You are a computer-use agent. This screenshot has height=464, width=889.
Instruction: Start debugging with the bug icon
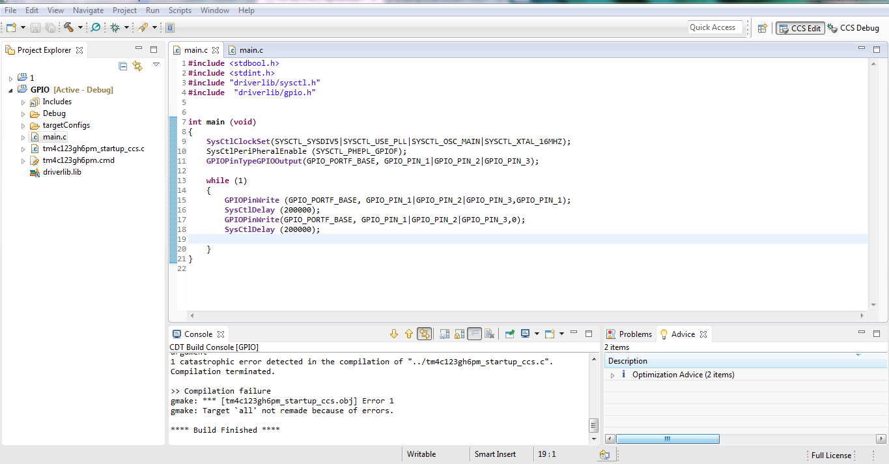[115, 27]
